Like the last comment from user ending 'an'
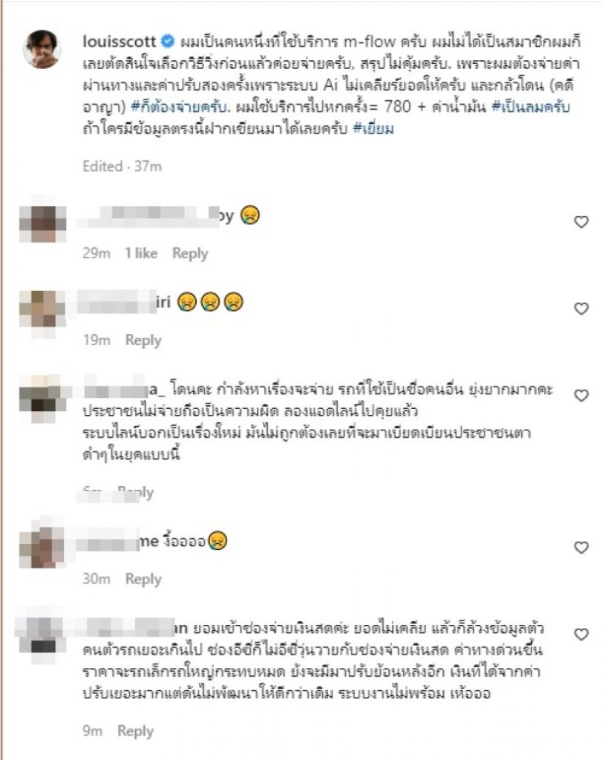 click(580, 634)
